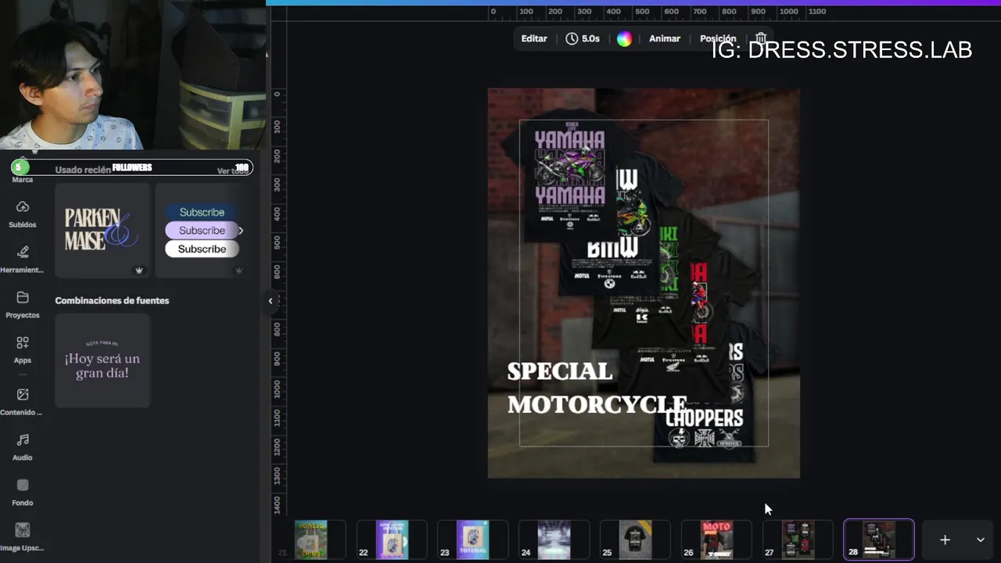The width and height of the screenshot is (1001, 563).
Task: Select page 23 thumbnail
Action: pyautogui.click(x=473, y=540)
